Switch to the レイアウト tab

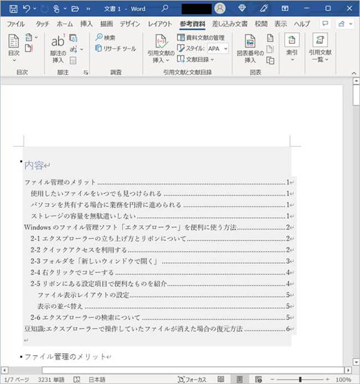pos(160,24)
